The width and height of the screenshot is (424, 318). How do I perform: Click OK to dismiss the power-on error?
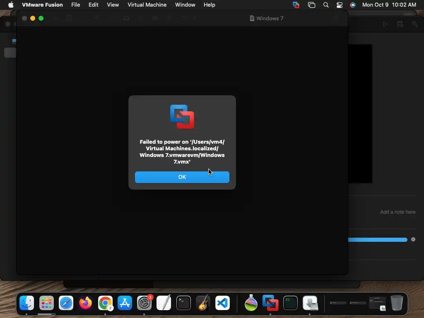pos(182,177)
